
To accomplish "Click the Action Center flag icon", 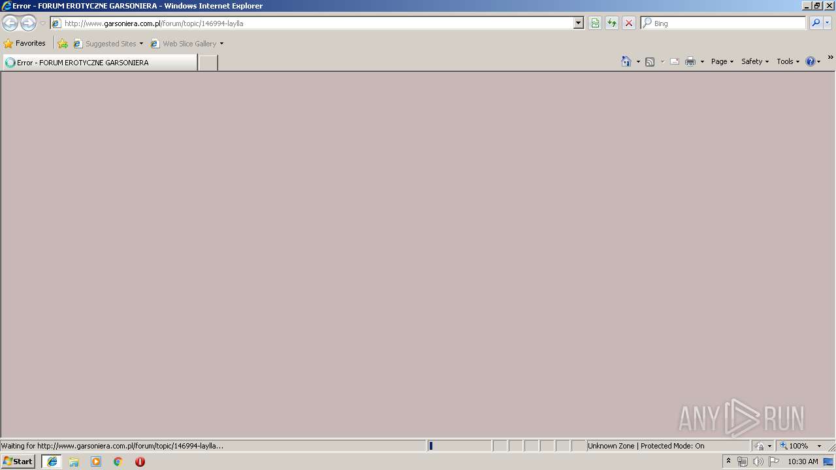I will point(774,462).
